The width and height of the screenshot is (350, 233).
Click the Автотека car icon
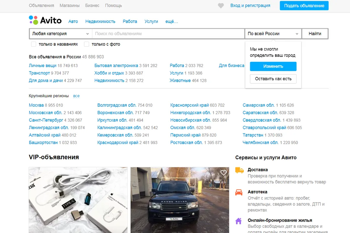coord(239,192)
